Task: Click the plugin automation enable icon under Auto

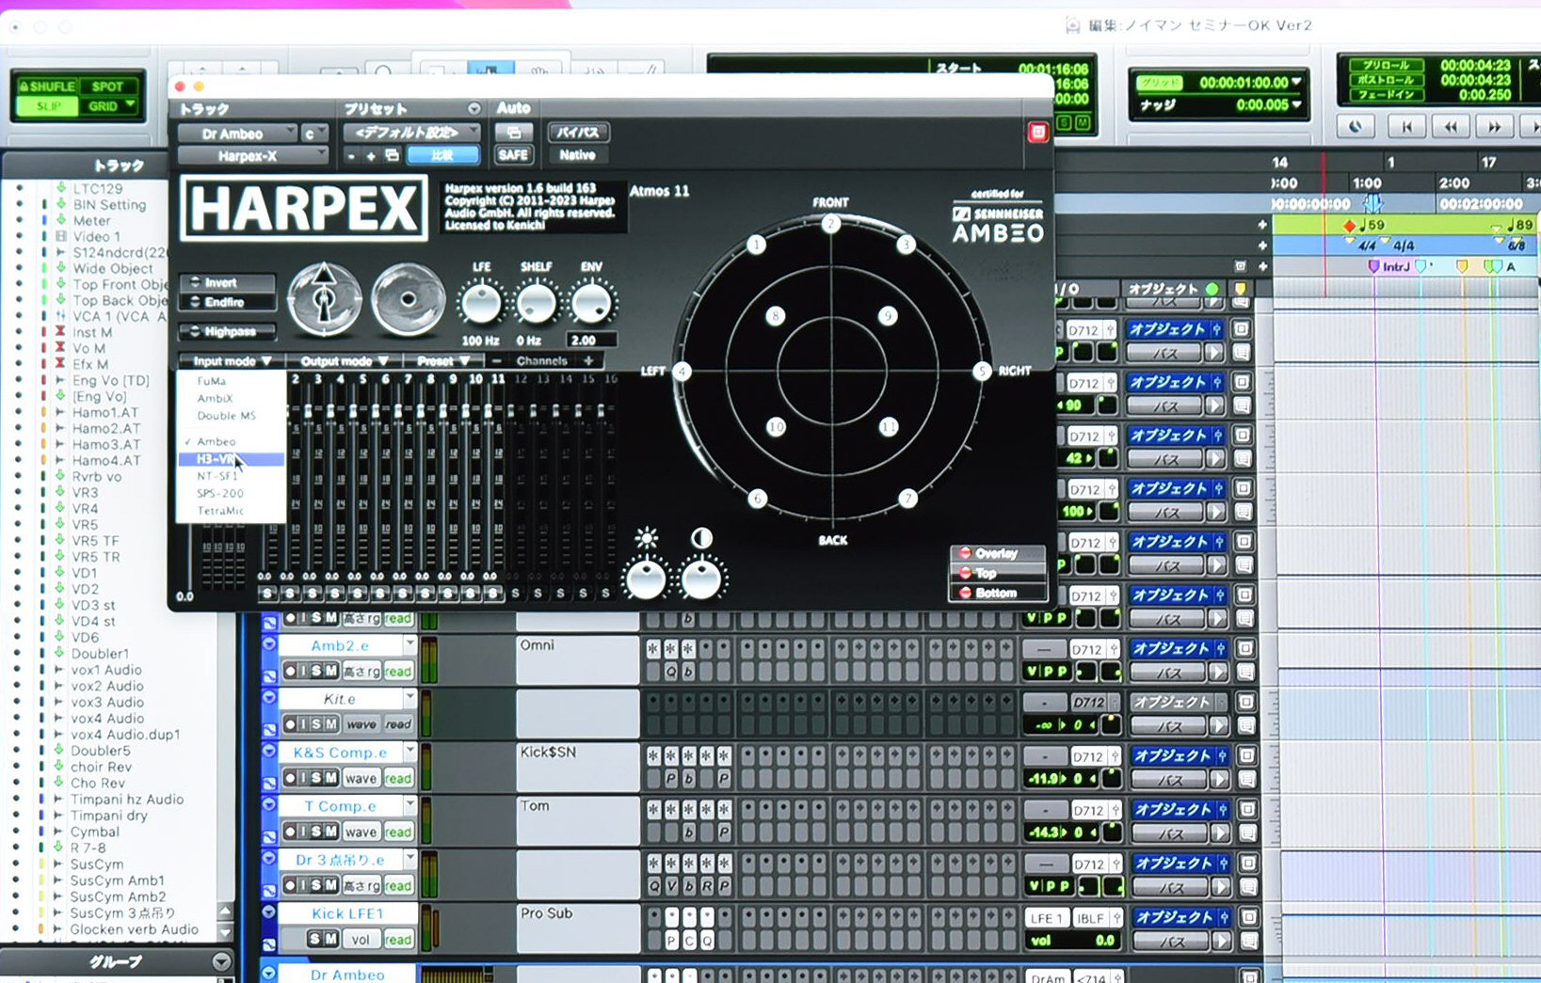Action: [x=514, y=132]
